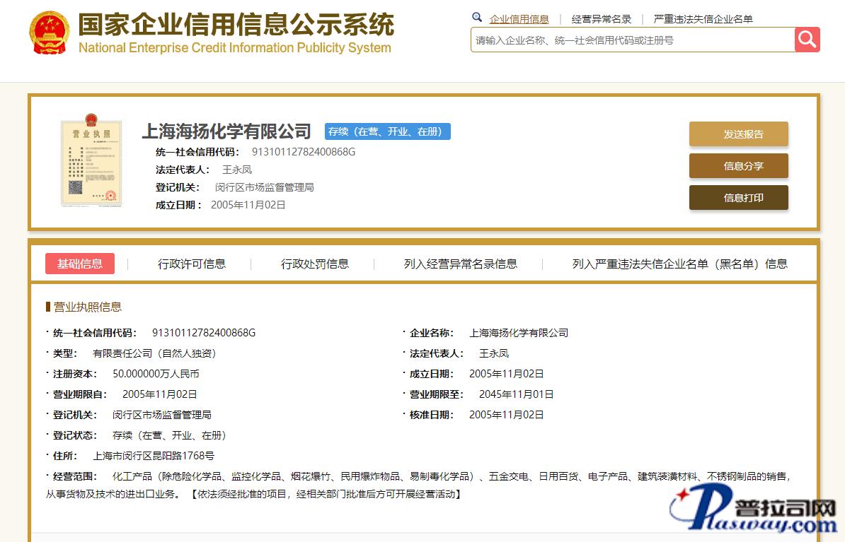Open the 营业执照 business license thumbnail

pyautogui.click(x=91, y=163)
